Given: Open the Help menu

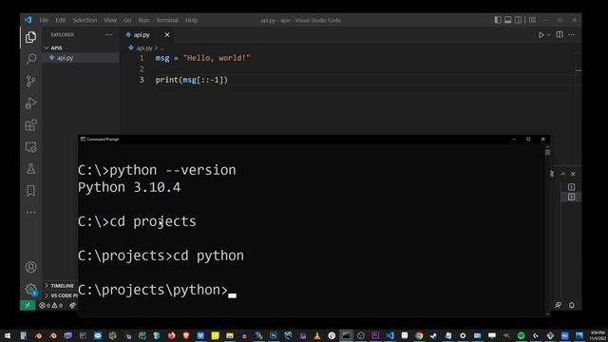Looking at the screenshot, I should pos(191,20).
